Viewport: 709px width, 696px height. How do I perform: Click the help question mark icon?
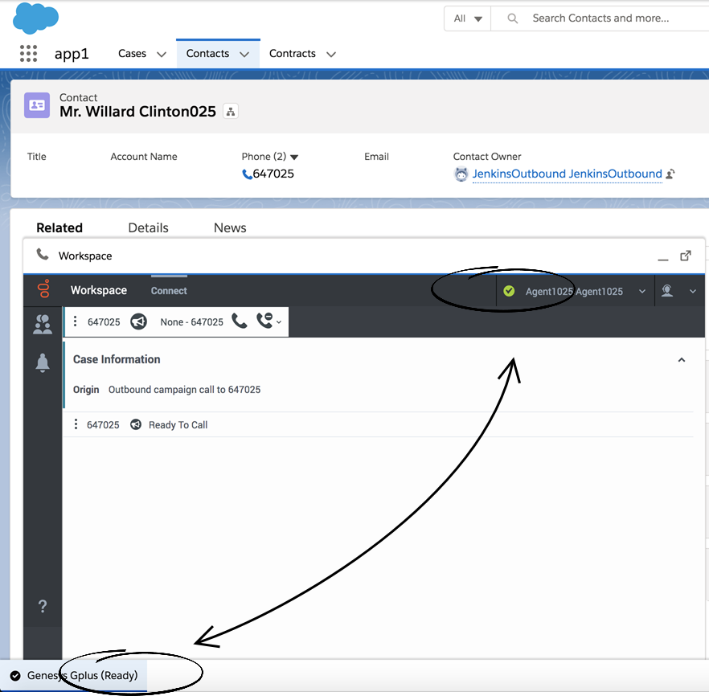pos(43,607)
